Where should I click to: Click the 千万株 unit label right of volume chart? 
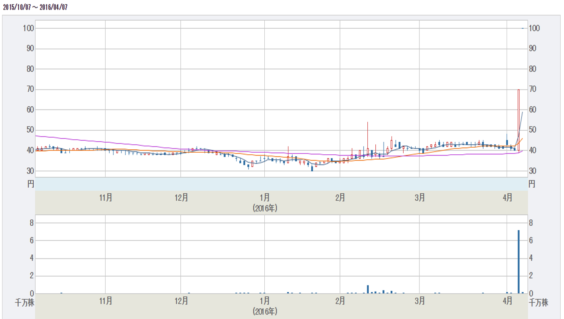[x=538, y=303]
